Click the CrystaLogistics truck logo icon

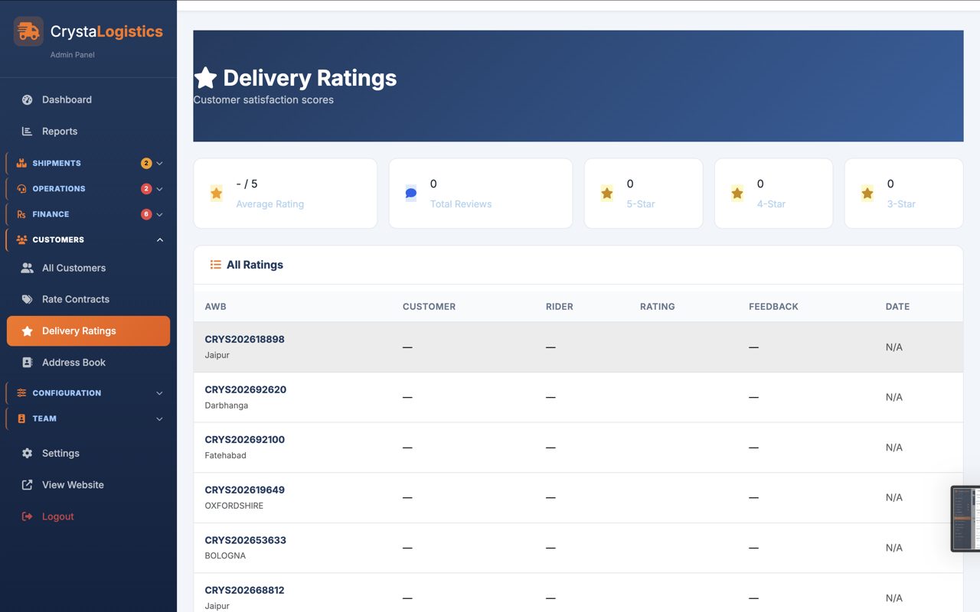(28, 31)
